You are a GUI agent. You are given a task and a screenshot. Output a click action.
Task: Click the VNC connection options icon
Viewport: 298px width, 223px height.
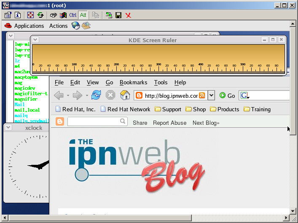pyautogui.click(x=8, y=15)
